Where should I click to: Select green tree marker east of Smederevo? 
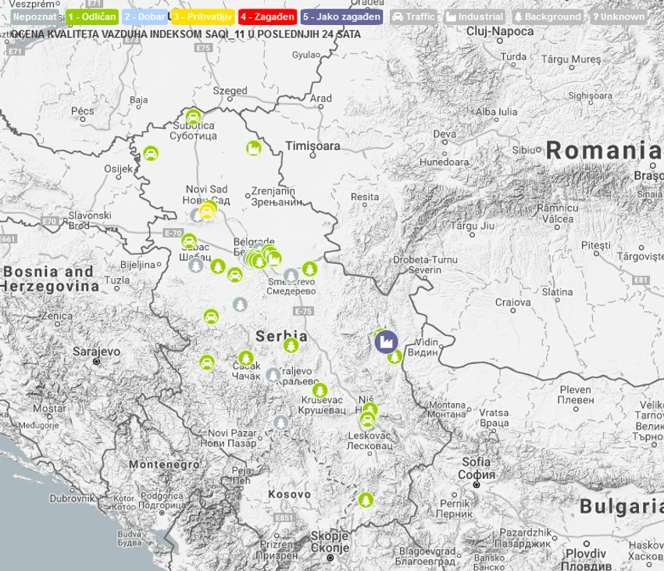309,269
